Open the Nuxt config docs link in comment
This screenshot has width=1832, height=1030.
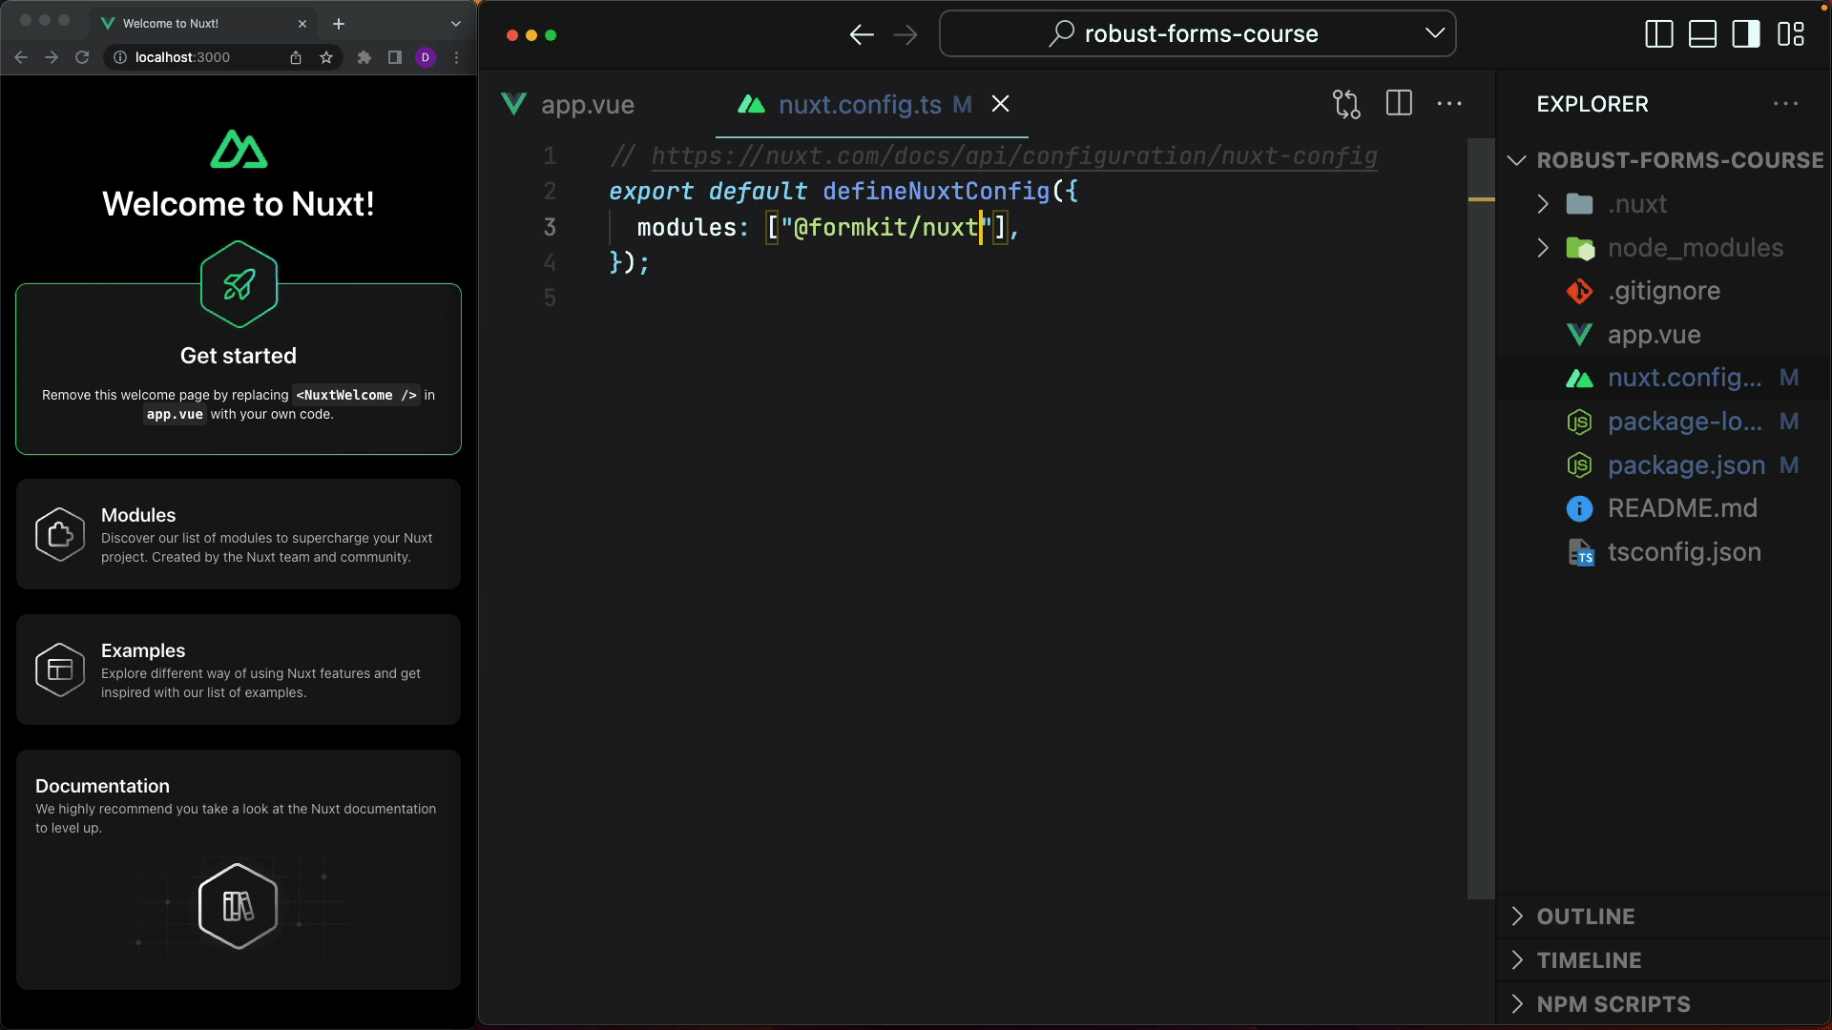click(x=1014, y=155)
